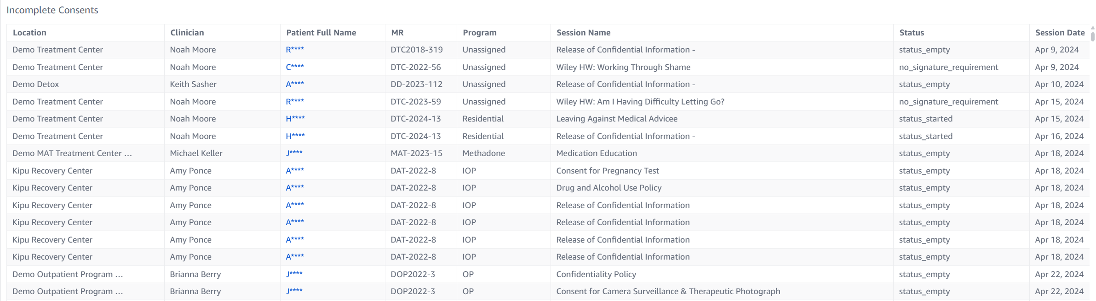Open patient J**** in Confidentiality Policy row
The width and height of the screenshot is (1096, 301).
(x=294, y=274)
